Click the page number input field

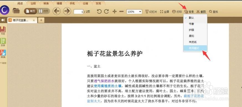tap(78, 12)
